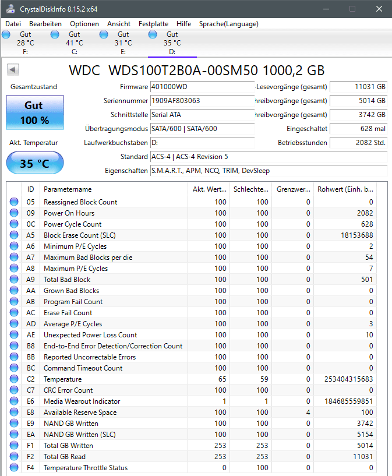This screenshot has width=392, height=476.
Task: Click status orb of Minimum P/E Cycles row
Action: tap(14, 246)
